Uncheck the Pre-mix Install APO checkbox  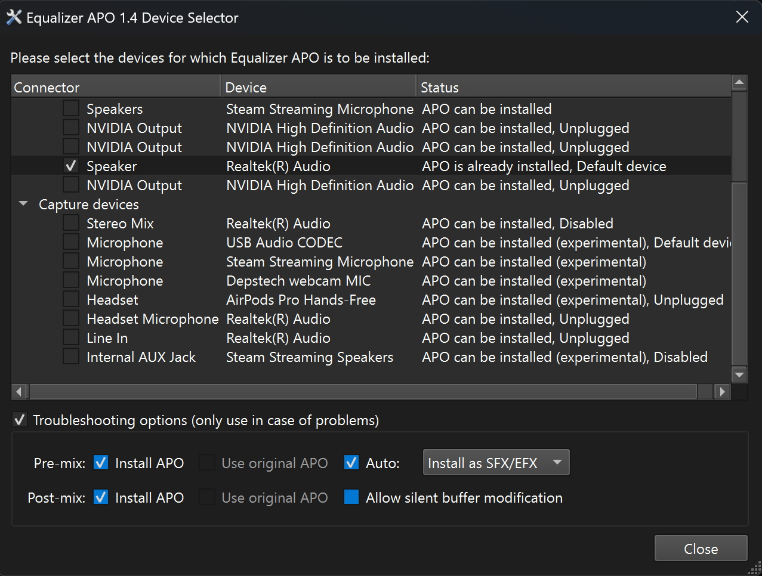coord(101,463)
